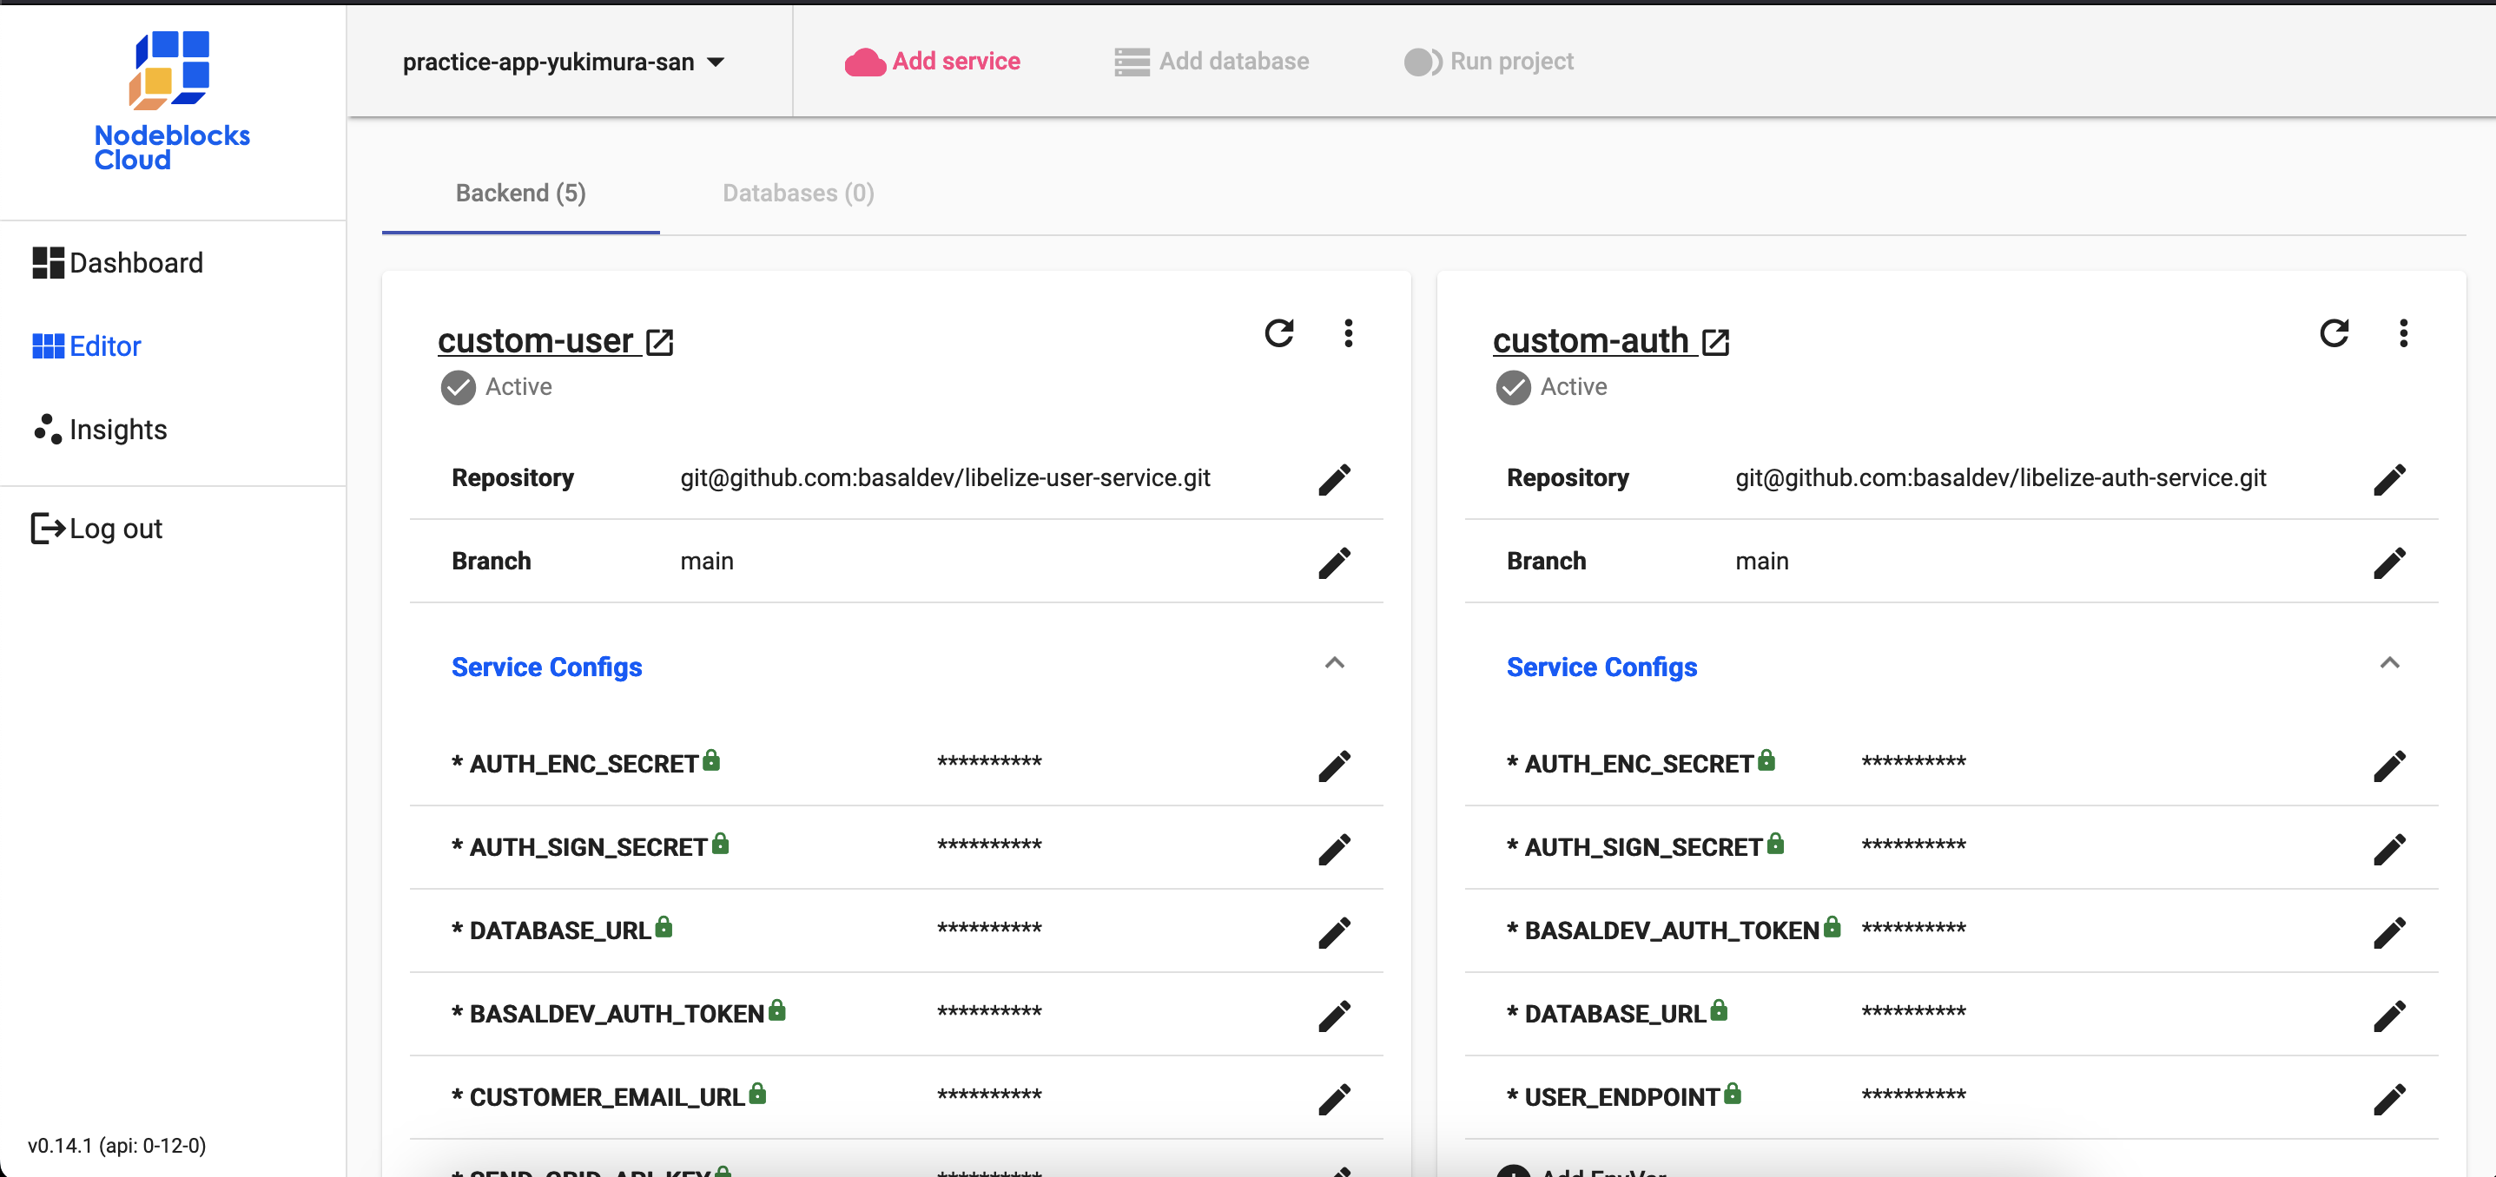Collapse Service Configs on custom-user card
Screen dimensions: 2496x1177
1334,663
